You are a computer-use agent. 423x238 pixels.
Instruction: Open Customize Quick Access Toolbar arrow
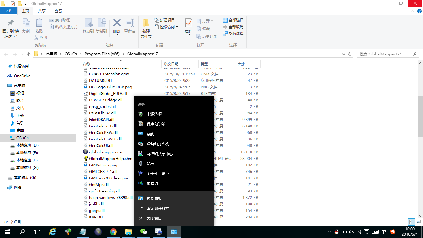(x=25, y=4)
